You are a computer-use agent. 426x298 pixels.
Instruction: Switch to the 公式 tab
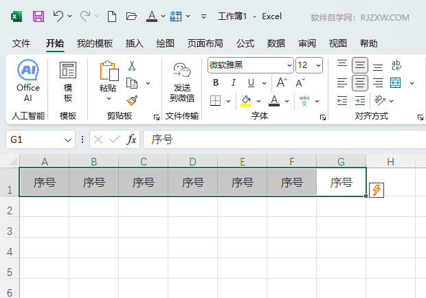tap(245, 43)
